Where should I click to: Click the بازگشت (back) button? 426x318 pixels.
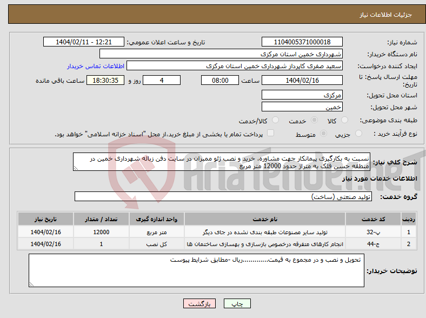click(x=199, y=304)
